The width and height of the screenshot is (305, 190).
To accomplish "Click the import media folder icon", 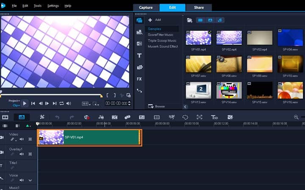I will 189,20.
